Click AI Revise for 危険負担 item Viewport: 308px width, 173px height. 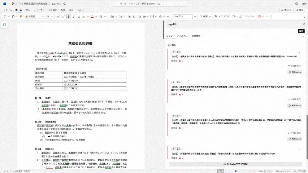[x=295, y=72]
